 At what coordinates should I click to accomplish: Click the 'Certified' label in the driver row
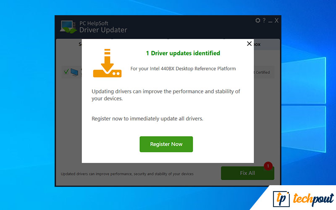point(263,72)
